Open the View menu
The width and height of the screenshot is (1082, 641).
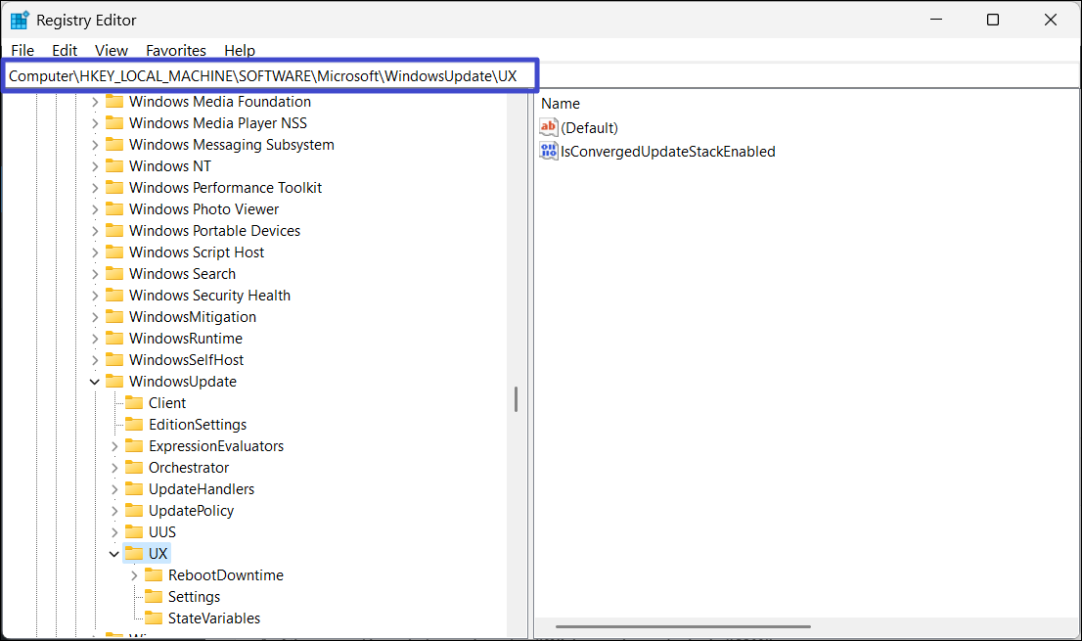coord(112,51)
